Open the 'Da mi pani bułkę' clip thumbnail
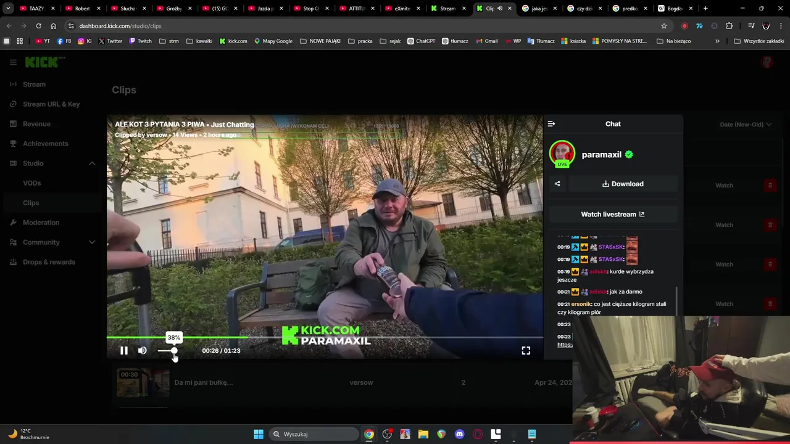The image size is (790, 444). click(x=143, y=383)
